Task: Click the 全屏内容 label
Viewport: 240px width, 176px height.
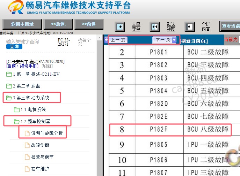Action: point(206,27)
